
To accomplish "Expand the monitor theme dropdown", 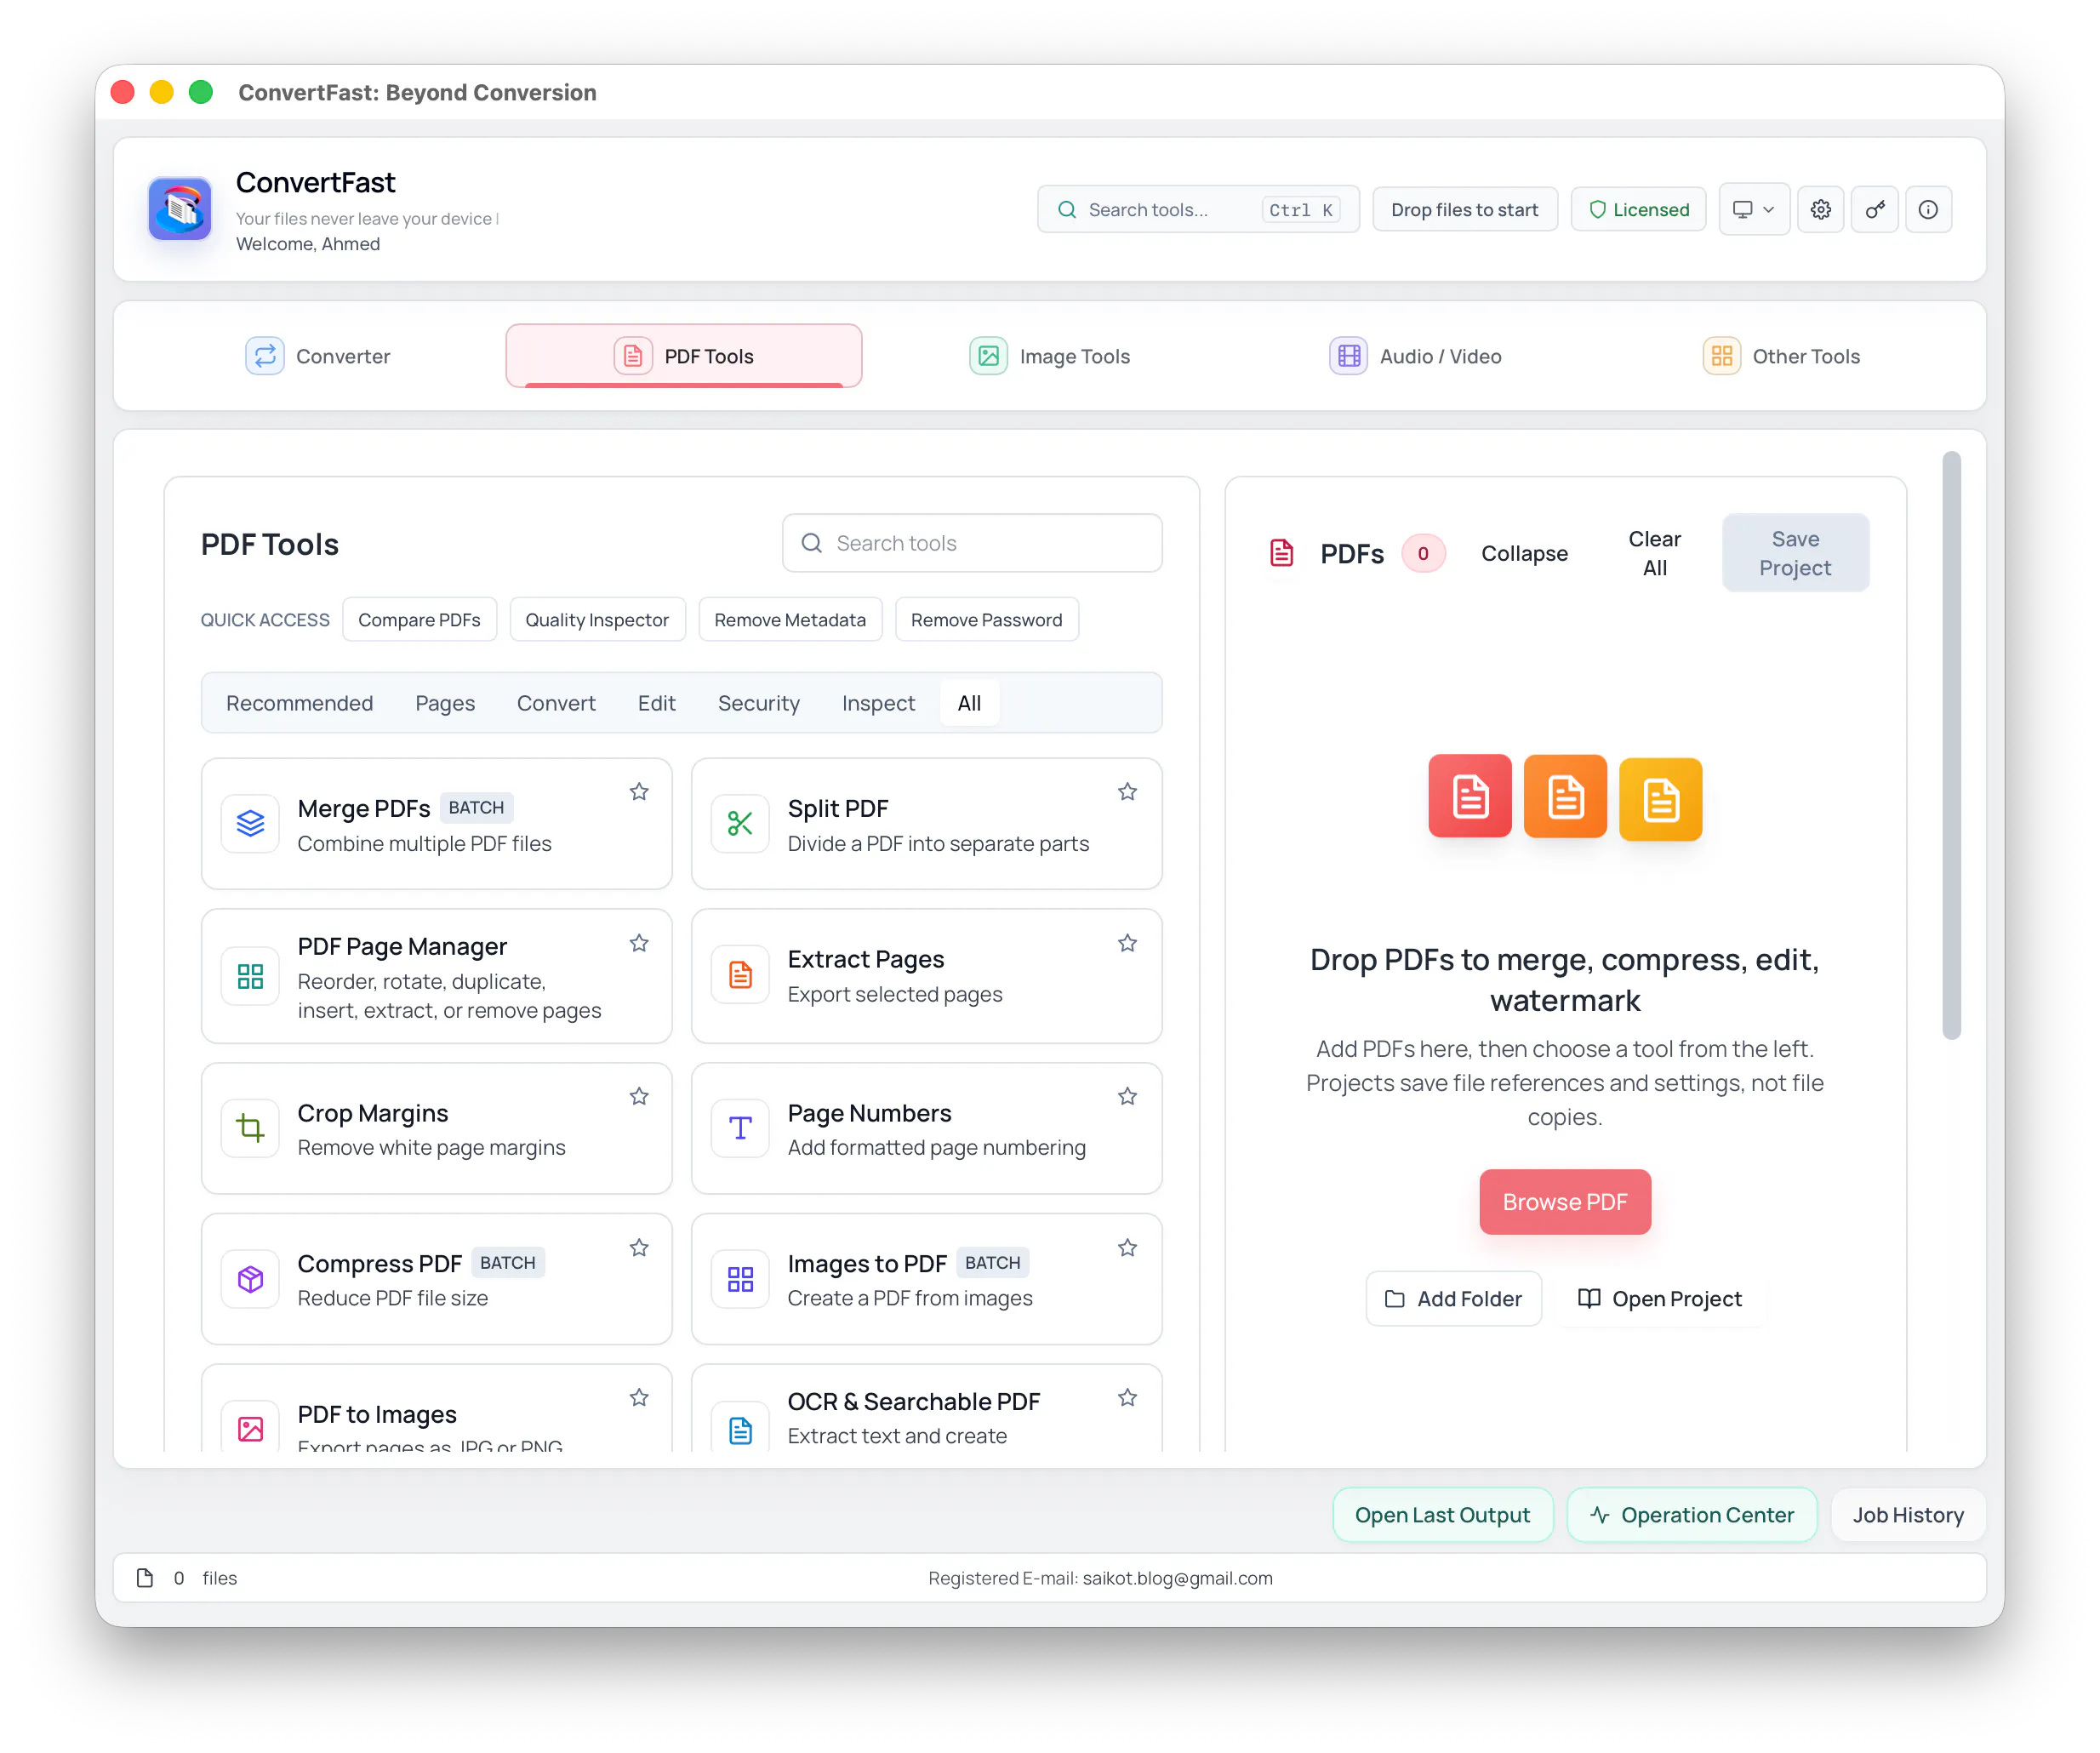I will (1754, 210).
